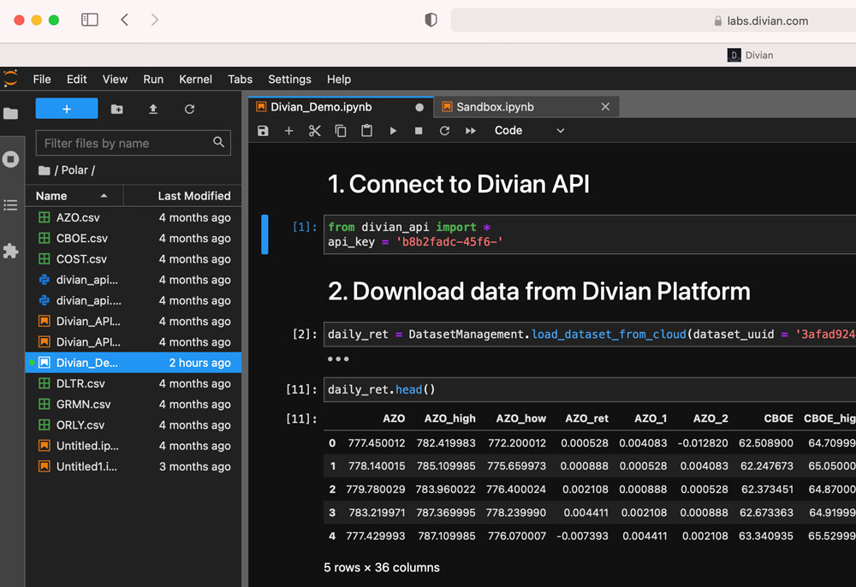The height and width of the screenshot is (587, 856).
Task: Save the notebook with the disk icon
Action: (x=263, y=130)
